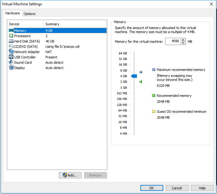Click the Summary column header
This screenshot has height=194, width=217.
pyautogui.click(x=75, y=24)
